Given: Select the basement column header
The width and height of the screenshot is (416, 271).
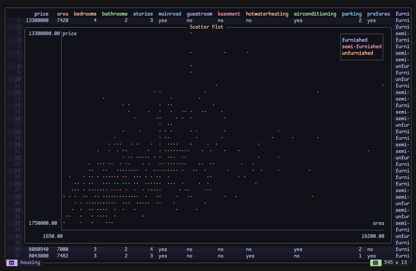Looking at the screenshot, I should click(x=229, y=14).
